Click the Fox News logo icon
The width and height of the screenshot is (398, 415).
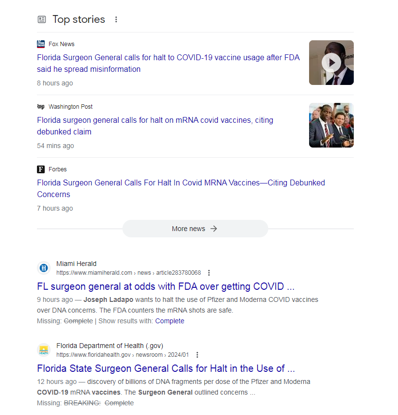[41, 44]
